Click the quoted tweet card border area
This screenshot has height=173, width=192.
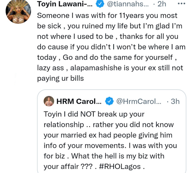pyautogui.click(x=112, y=131)
